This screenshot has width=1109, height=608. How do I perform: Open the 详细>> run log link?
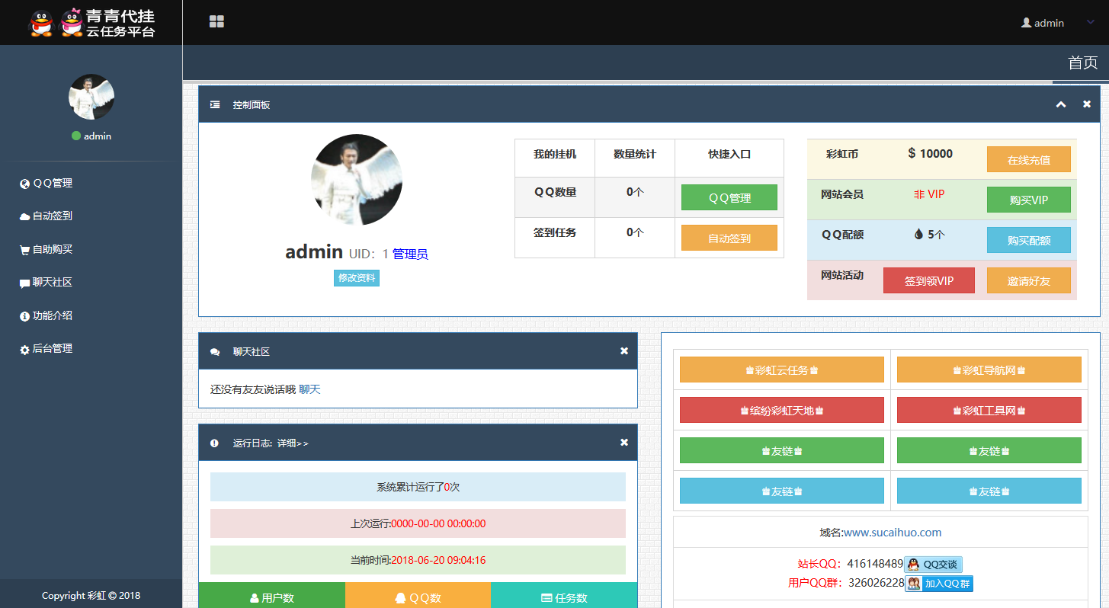tap(293, 443)
